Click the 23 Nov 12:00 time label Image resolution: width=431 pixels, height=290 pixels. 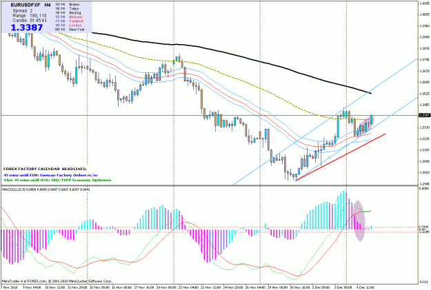[x=211, y=287]
